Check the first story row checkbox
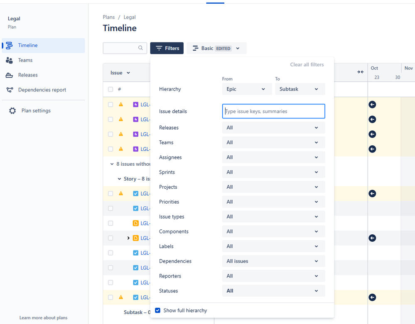The height and width of the screenshot is (324, 415). [111, 194]
